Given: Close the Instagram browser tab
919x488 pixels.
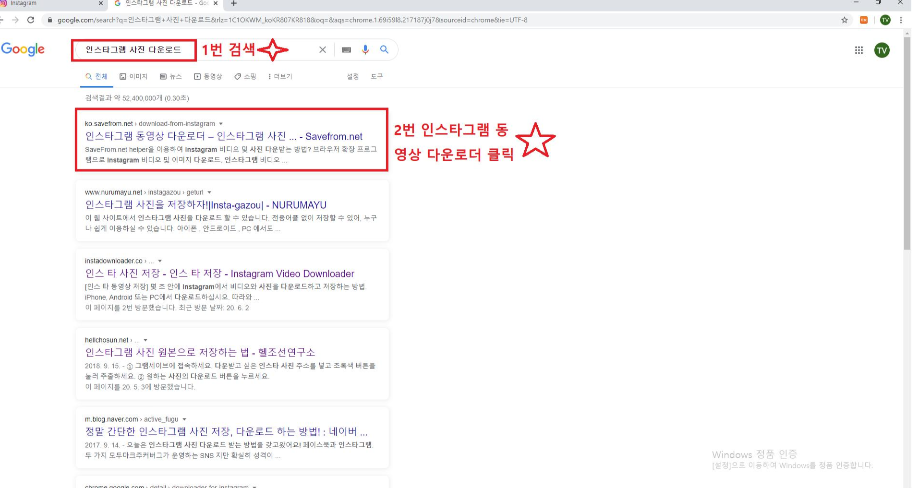Looking at the screenshot, I should click(100, 3).
